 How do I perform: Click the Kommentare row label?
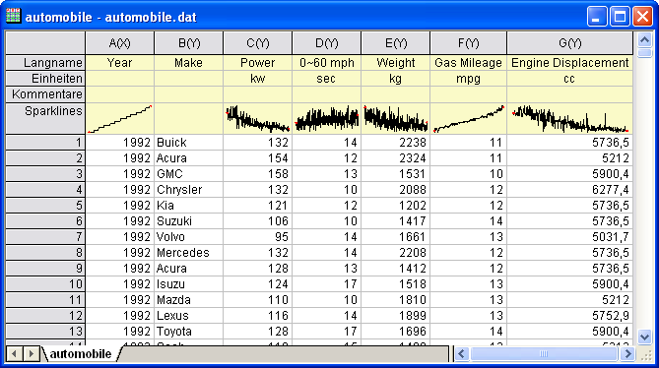(x=45, y=94)
